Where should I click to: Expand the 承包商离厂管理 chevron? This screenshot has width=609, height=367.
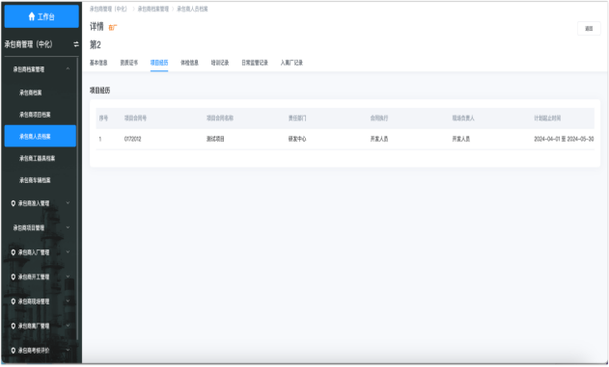(x=68, y=326)
